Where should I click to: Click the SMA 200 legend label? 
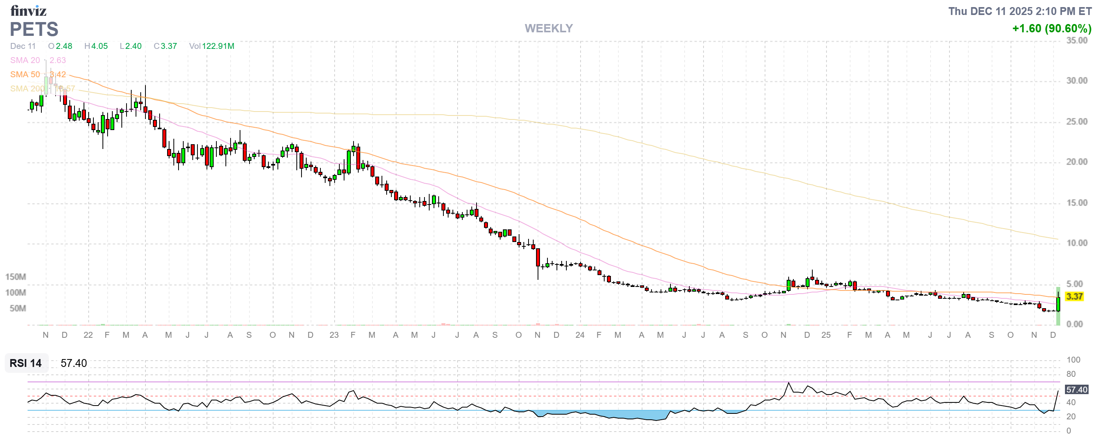tap(27, 89)
